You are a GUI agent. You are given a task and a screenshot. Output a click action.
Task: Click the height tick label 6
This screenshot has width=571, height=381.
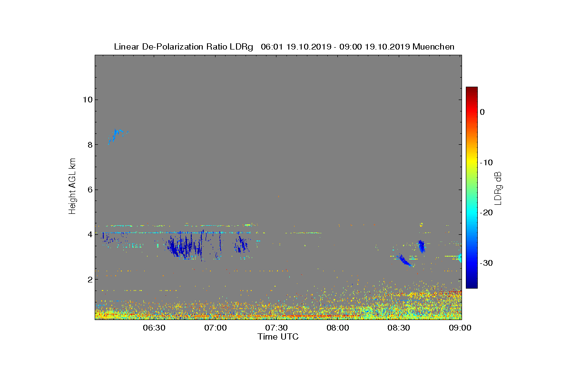89,190
